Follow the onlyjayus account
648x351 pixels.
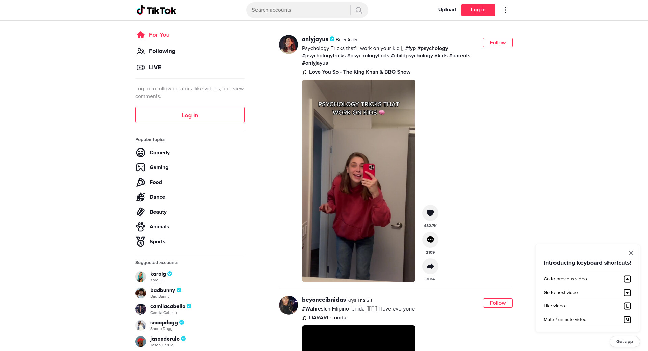click(497, 43)
